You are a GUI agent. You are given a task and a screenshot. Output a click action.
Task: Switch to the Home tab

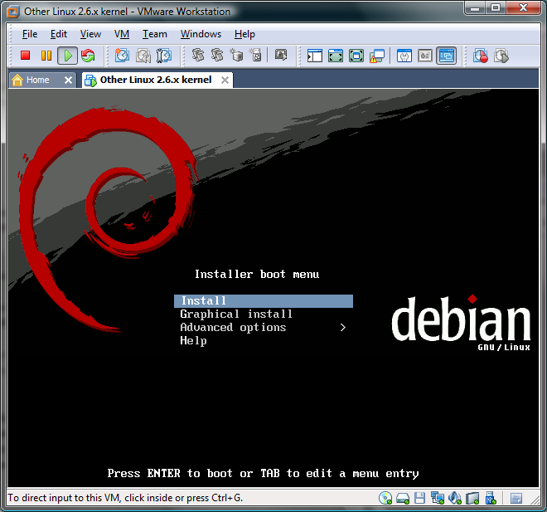pos(37,80)
